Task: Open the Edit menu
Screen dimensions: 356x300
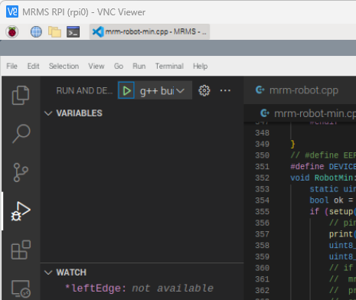Action: coord(33,66)
